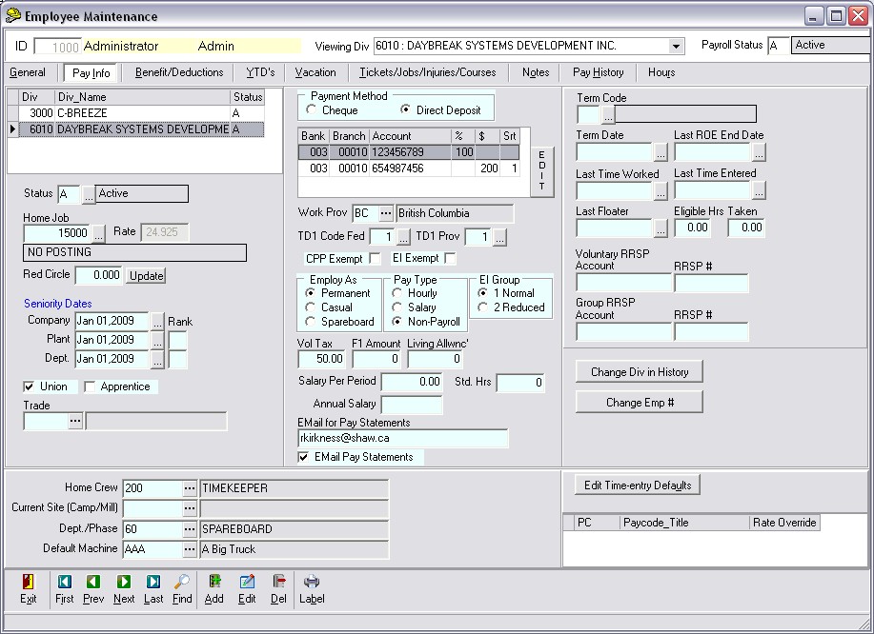This screenshot has width=874, height=634.
Task: Open Home Crew lookup button
Action: tap(190, 488)
